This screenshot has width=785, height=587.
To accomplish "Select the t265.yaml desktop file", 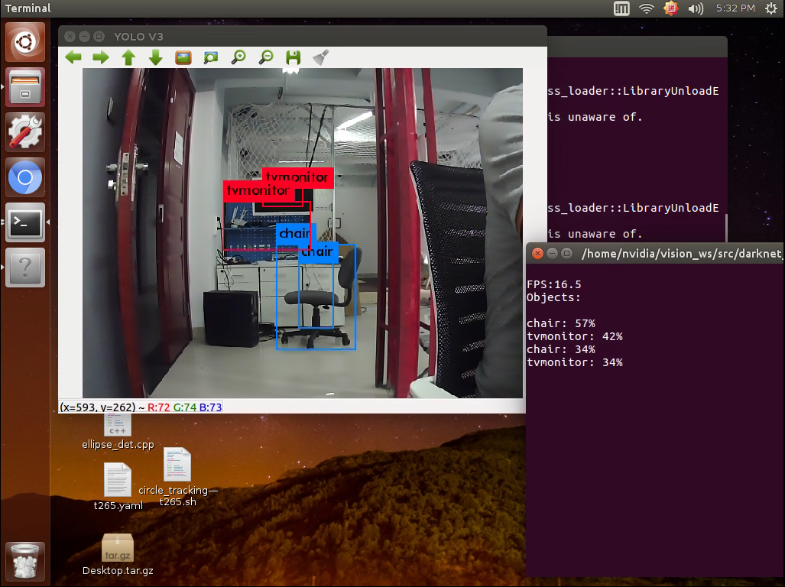I will 118,486.
